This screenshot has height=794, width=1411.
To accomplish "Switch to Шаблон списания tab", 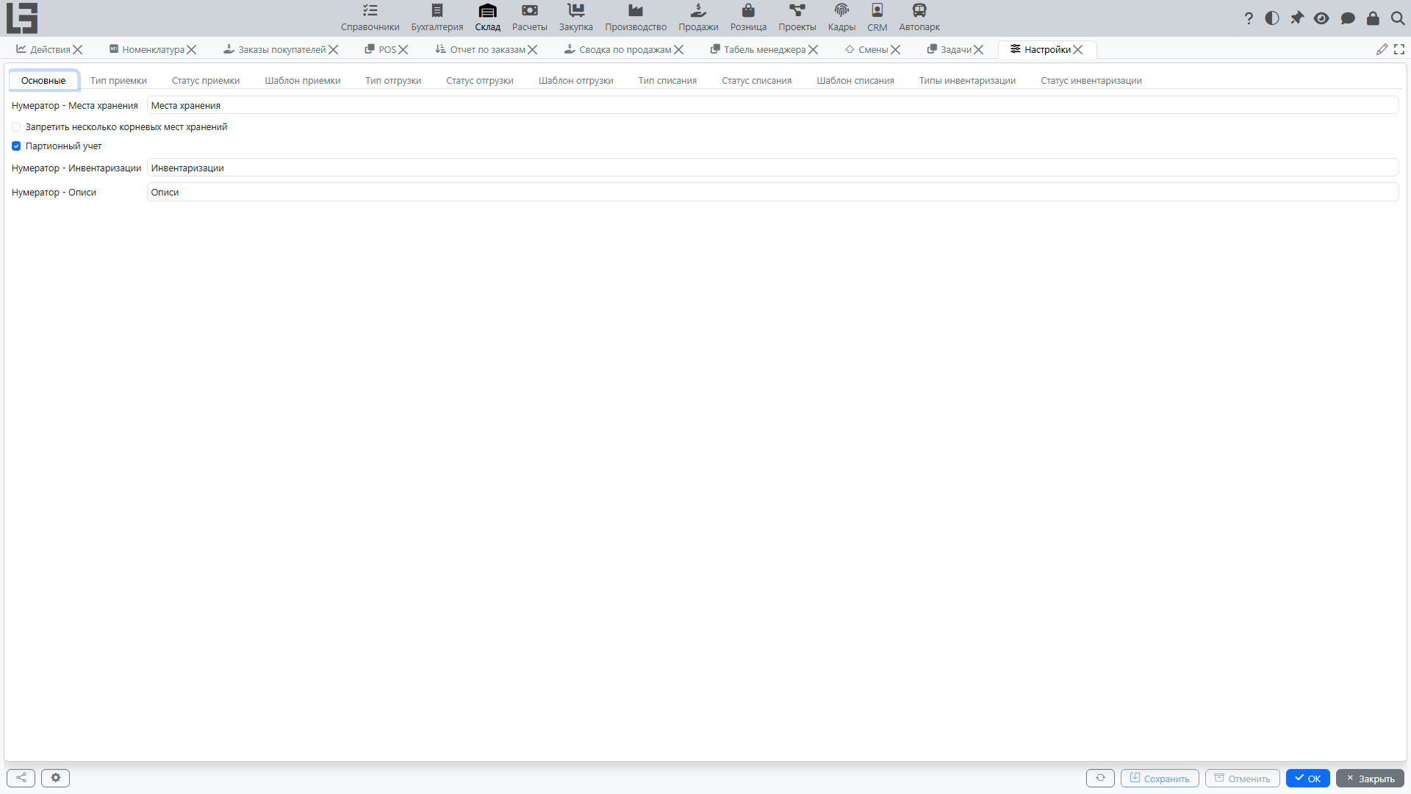I will (x=855, y=81).
